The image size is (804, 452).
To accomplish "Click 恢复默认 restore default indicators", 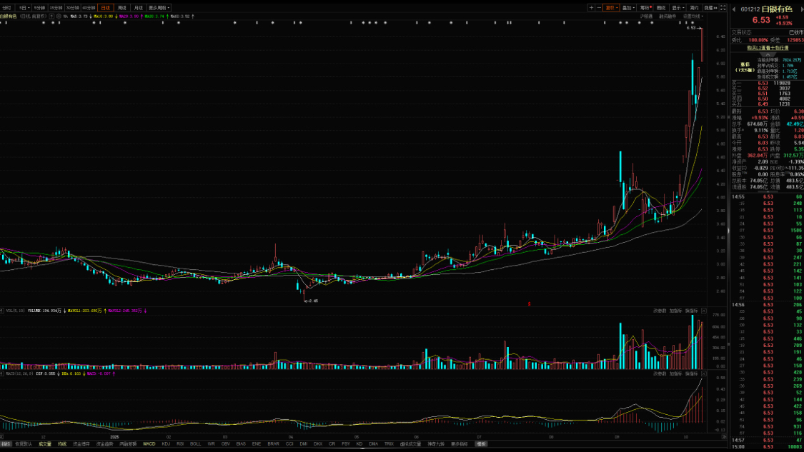I will [24, 444].
